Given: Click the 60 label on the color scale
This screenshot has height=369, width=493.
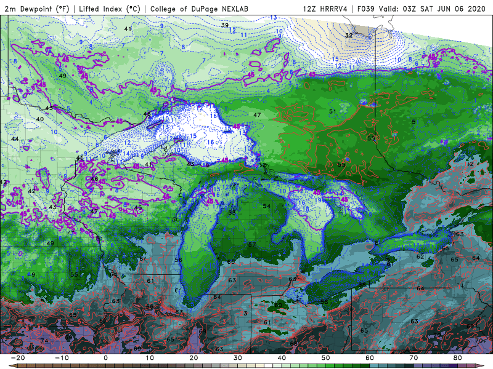Looking at the screenshot, I should (370, 358).
